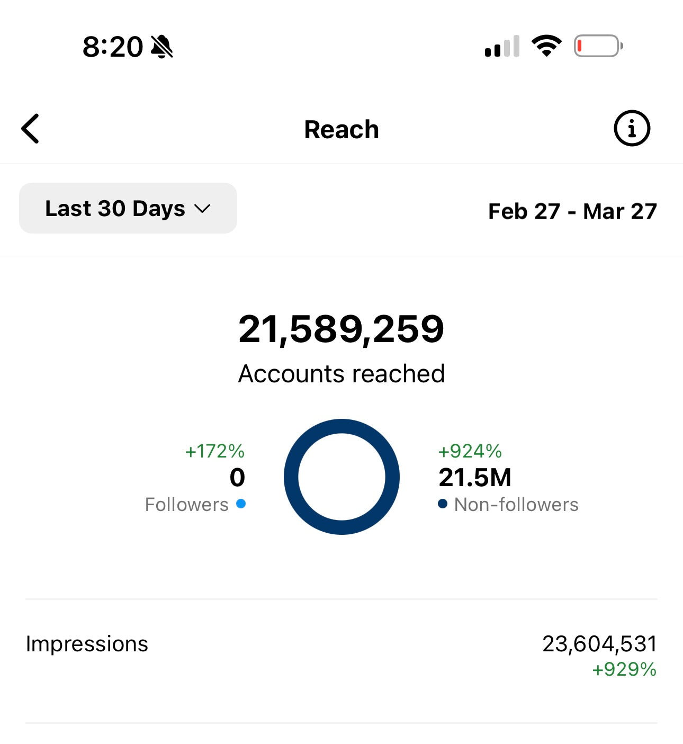Tap the Wi-Fi status icon
The height and width of the screenshot is (744, 683).
click(546, 46)
